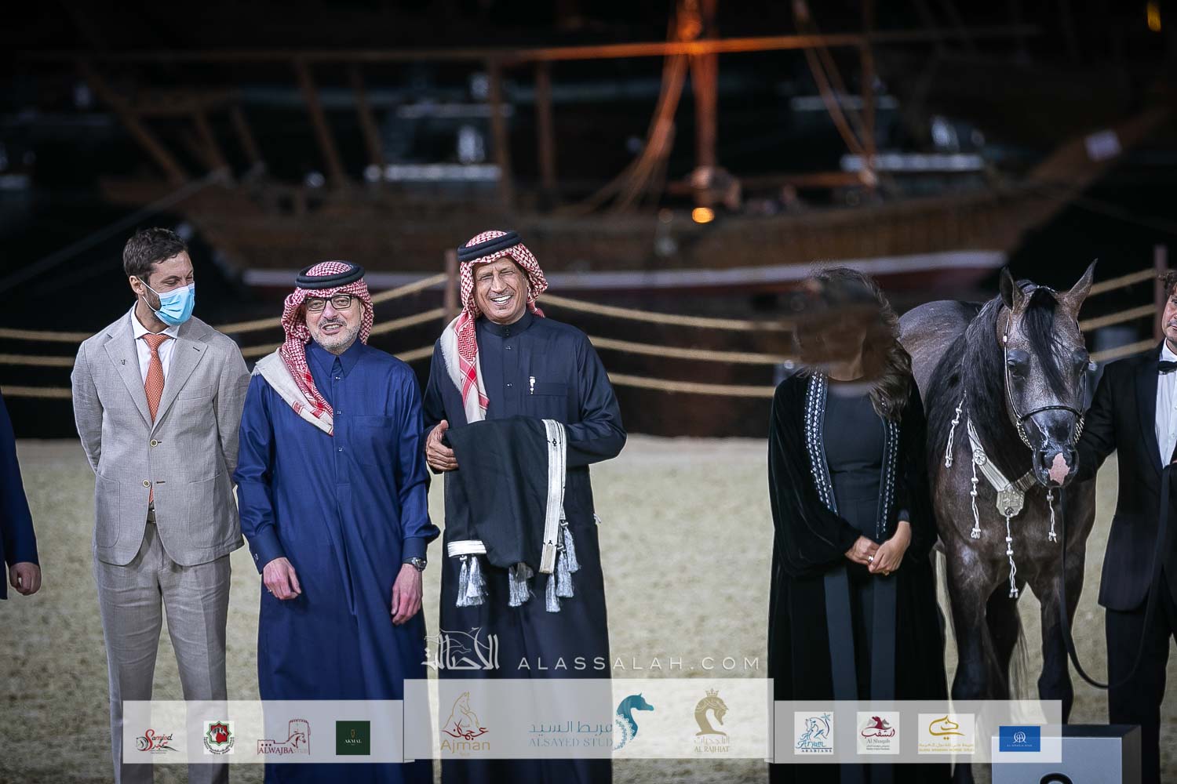Click the ALASSALAH.COM watermark text
The height and width of the screenshot is (784, 1177).
click(638, 664)
